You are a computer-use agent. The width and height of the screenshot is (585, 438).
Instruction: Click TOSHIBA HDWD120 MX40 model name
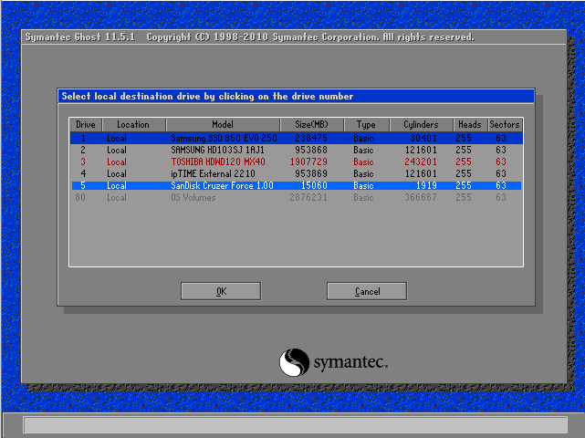pyautogui.click(x=218, y=162)
